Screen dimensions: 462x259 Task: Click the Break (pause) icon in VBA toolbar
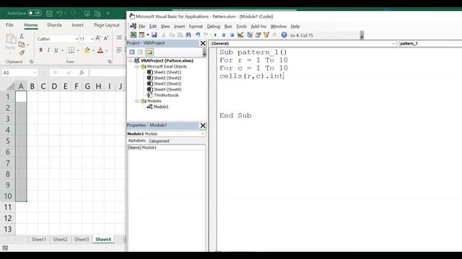coord(224,35)
